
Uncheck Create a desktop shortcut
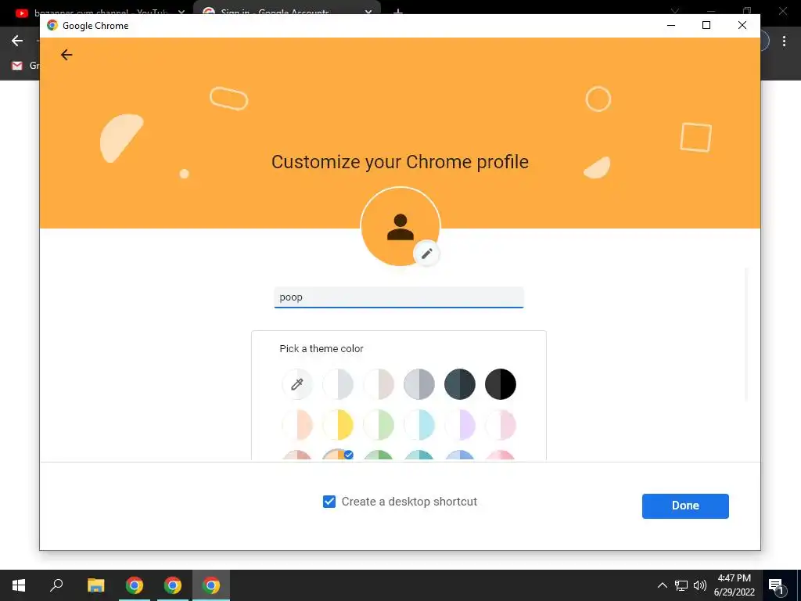click(329, 502)
